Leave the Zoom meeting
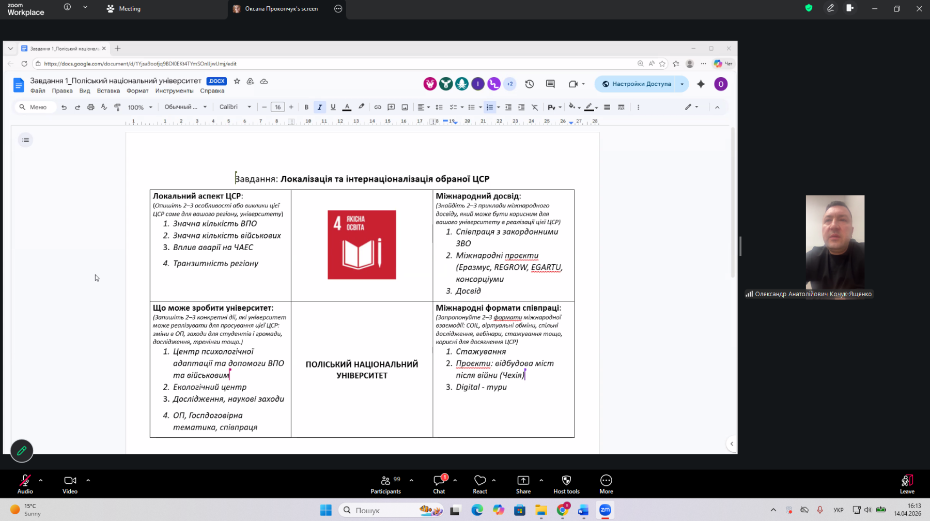930x521 pixels. coord(907,484)
